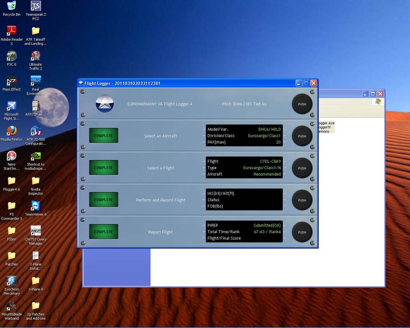Open the TeamViewer 6 shortcut
Viewport: 410px width, 328px height.
click(x=36, y=206)
